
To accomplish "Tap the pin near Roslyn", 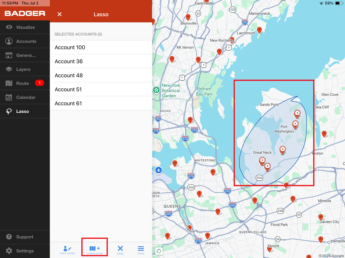I will (324, 134).
